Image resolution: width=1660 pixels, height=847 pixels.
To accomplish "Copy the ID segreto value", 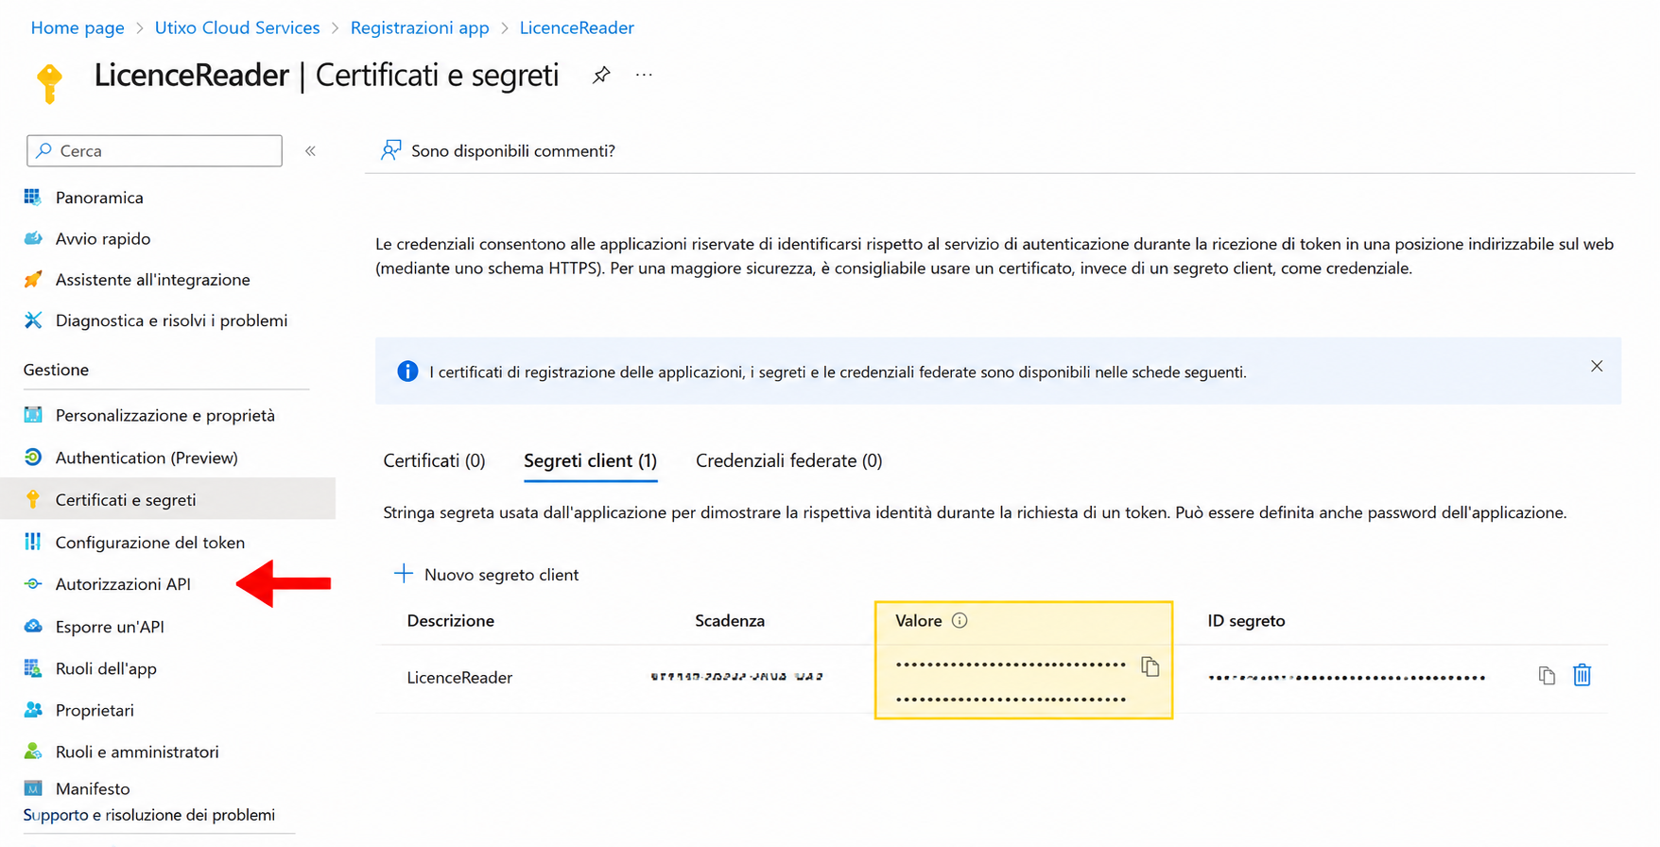I will click(1547, 675).
